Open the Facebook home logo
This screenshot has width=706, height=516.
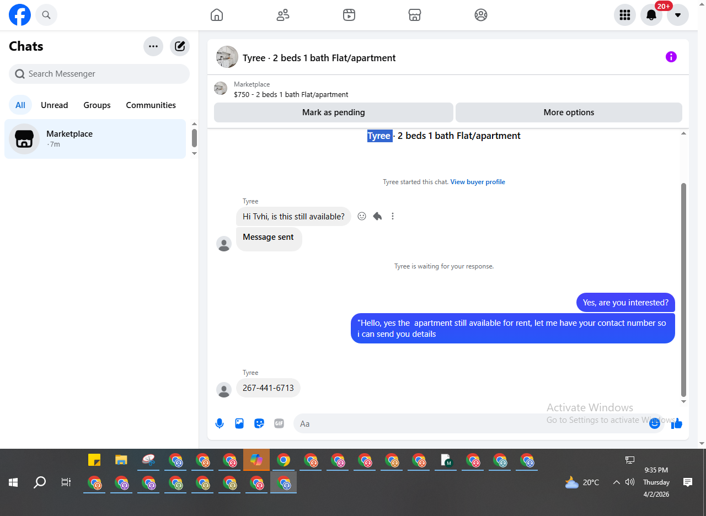click(x=20, y=15)
